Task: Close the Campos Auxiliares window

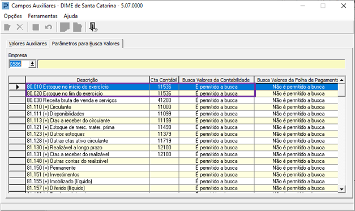Action: [344, 6]
